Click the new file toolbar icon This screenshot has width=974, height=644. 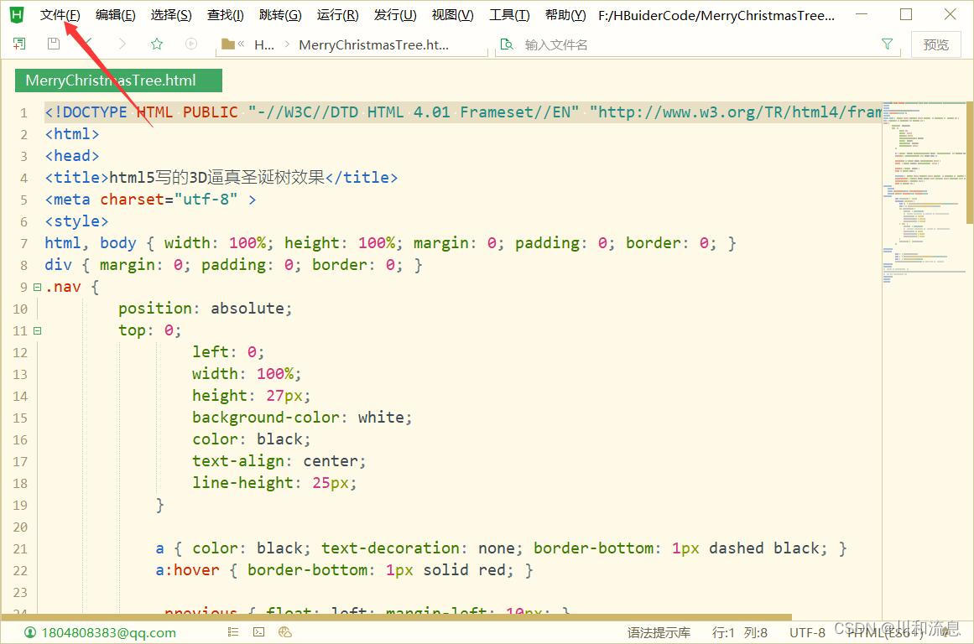pyautogui.click(x=19, y=44)
